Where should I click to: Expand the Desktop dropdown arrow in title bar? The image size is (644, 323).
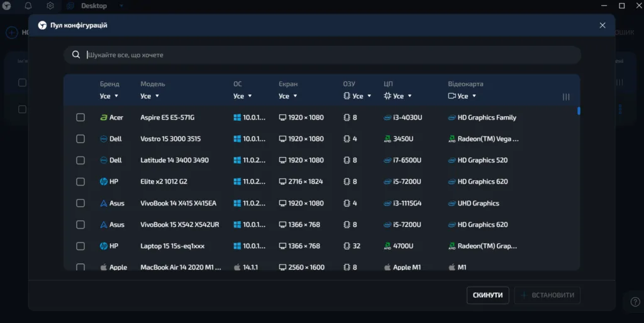[121, 6]
